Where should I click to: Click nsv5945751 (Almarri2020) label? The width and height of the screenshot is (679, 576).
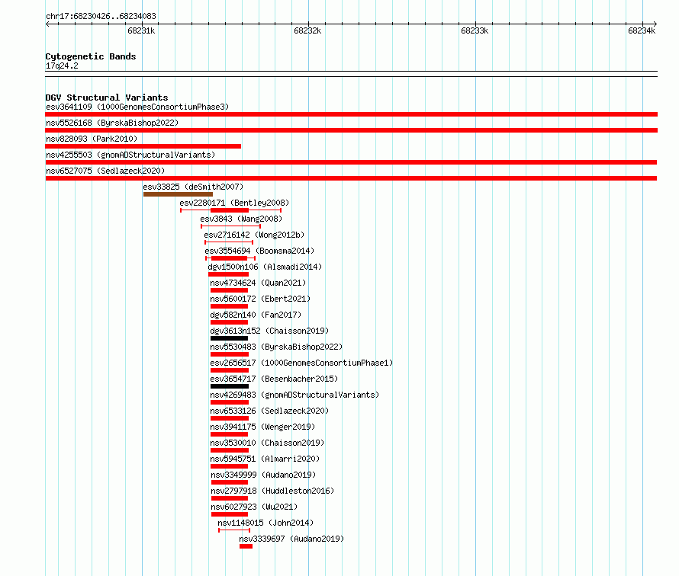(x=265, y=459)
